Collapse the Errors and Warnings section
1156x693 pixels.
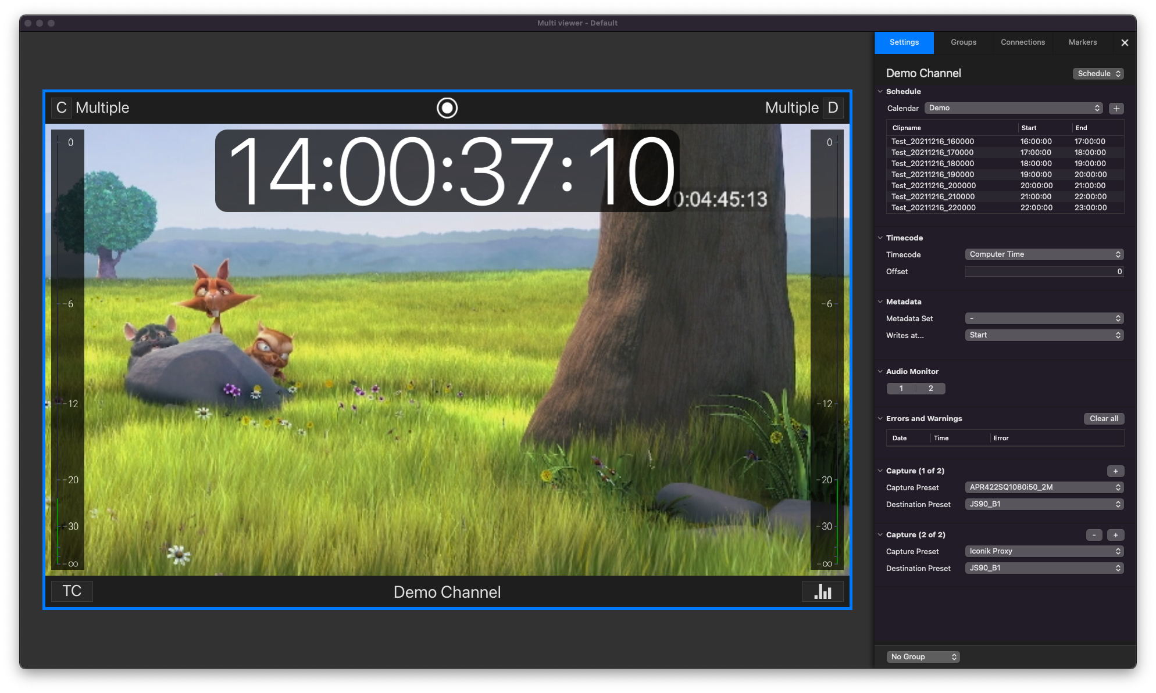click(880, 419)
